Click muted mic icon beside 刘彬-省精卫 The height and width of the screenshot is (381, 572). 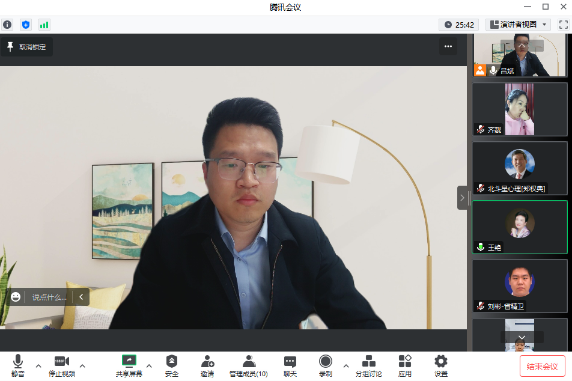[481, 306]
